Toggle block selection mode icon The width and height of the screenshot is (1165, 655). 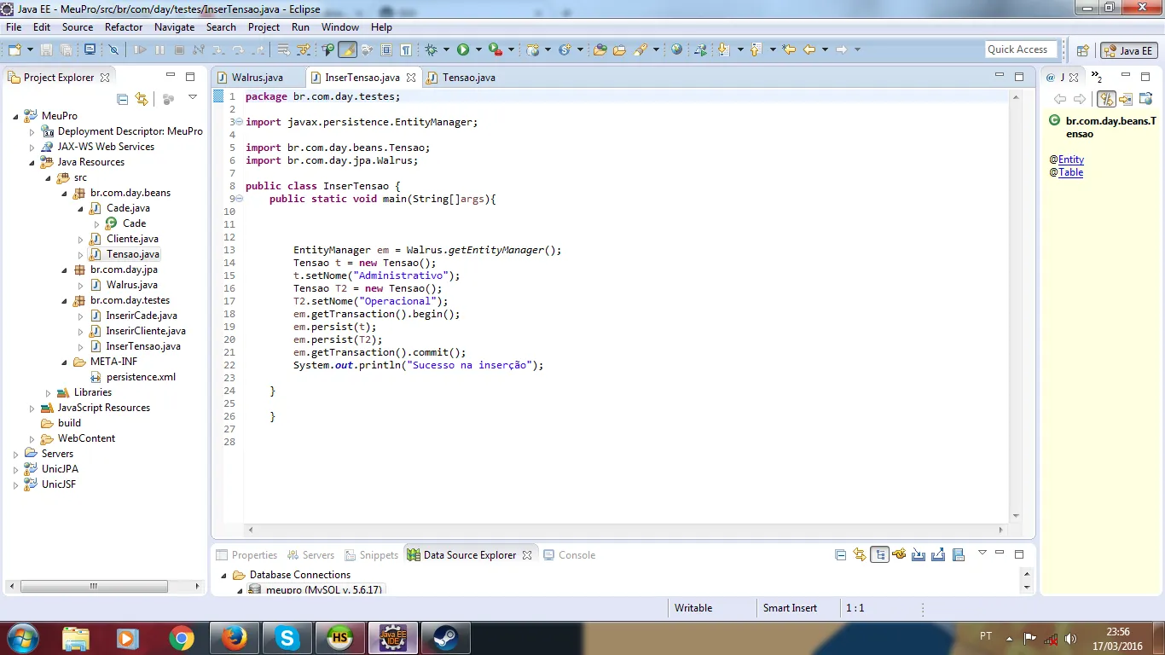[386, 49]
